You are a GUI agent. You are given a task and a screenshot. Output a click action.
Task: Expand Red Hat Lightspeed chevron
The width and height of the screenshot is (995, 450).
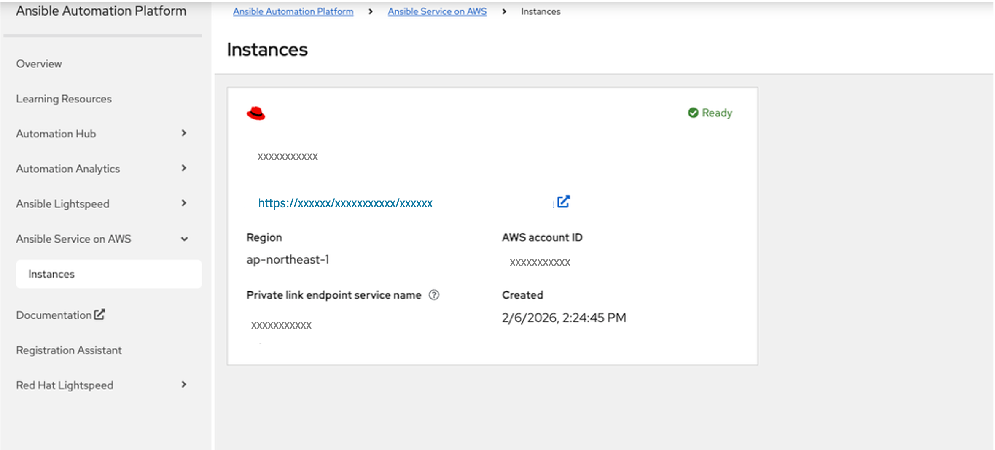click(184, 385)
